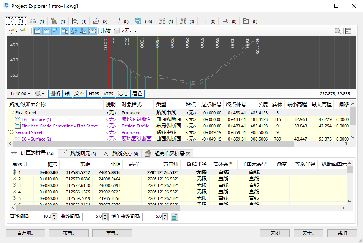Viewport: 363px width, 243px height.
Task: Toggle the 记号 markers button
Action: 123,94
